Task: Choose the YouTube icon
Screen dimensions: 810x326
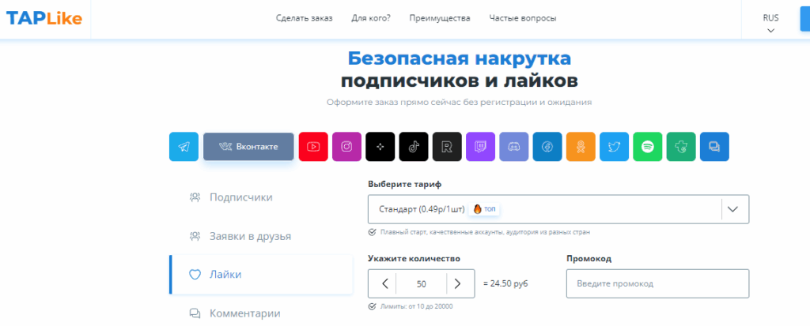Action: (313, 147)
